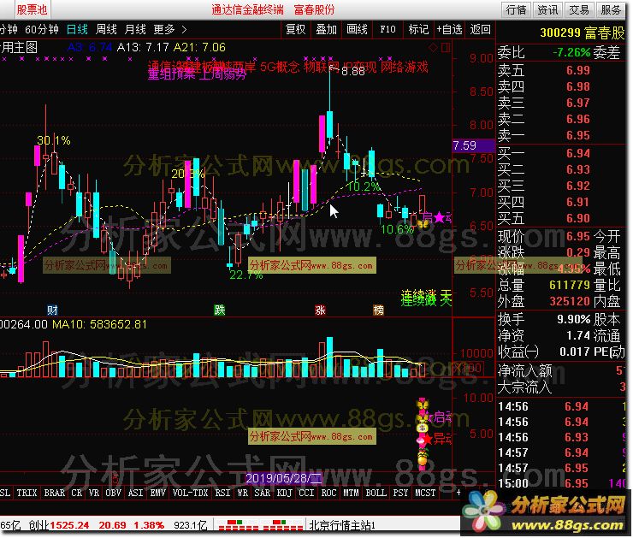Click the 服务 service button

coord(610,9)
